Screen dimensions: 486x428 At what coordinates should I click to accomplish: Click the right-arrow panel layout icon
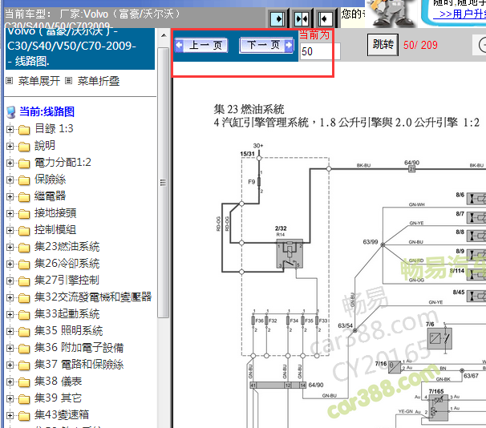(278, 19)
